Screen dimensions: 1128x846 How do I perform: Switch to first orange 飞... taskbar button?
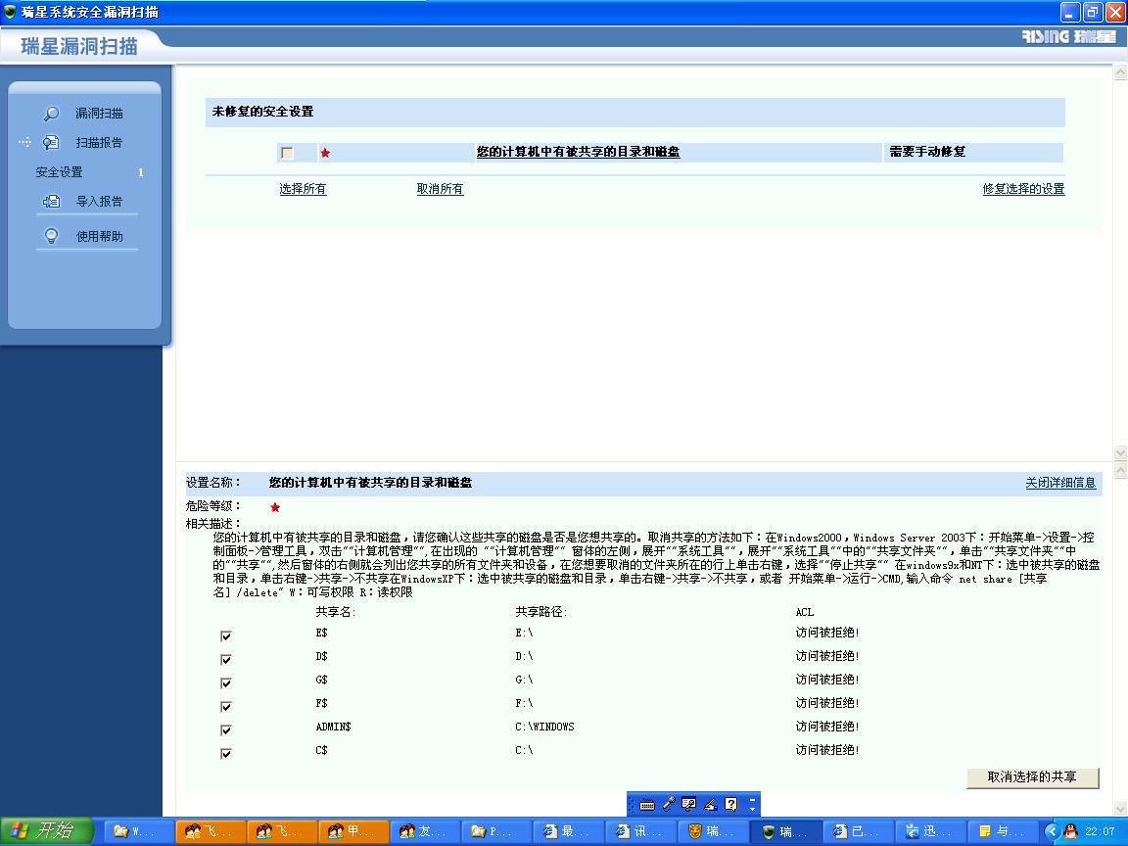(x=210, y=831)
